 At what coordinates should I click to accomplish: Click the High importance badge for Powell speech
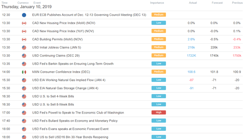[159, 112]
